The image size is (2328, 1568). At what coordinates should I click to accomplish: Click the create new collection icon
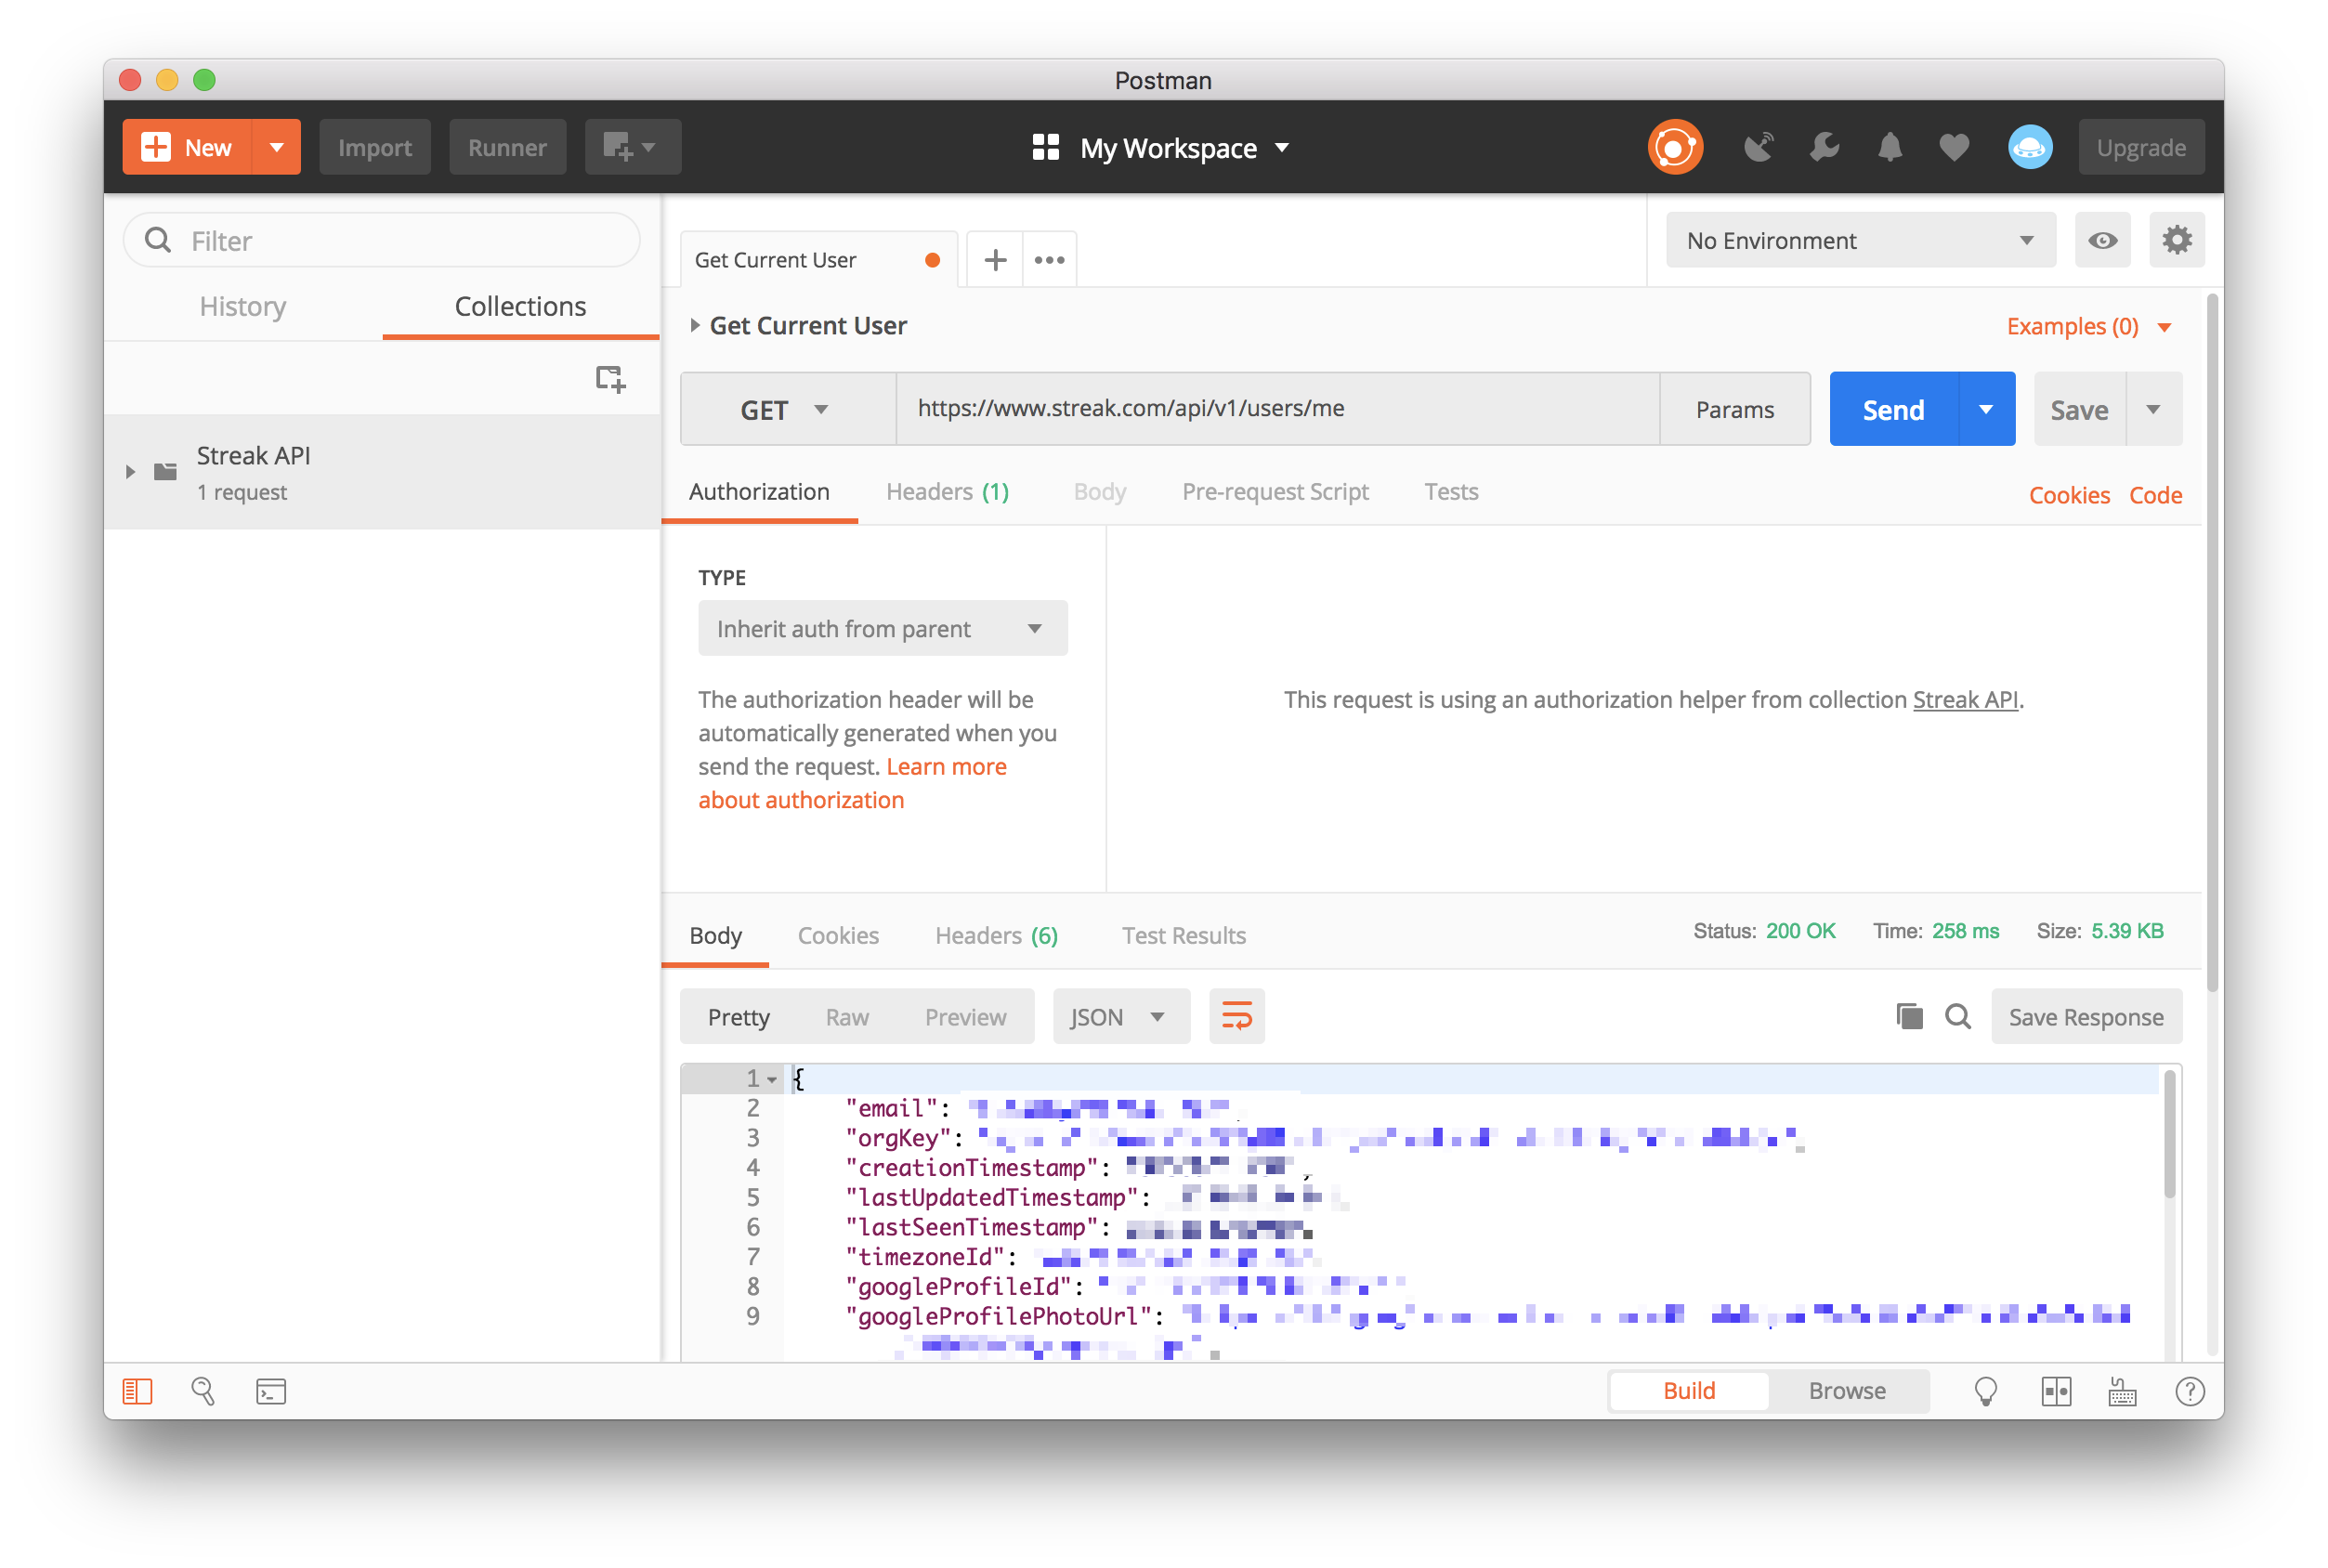pyautogui.click(x=610, y=378)
